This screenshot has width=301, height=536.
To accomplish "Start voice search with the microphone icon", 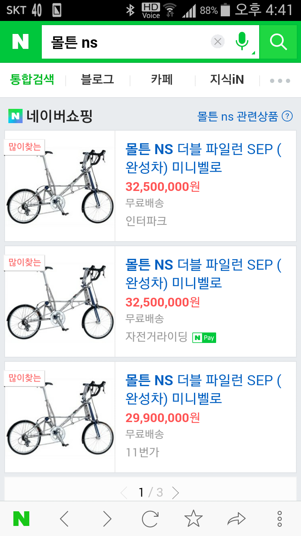I will [x=242, y=41].
